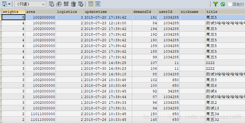Click the insert new row icon
The width and height of the screenshot is (245, 123).
pos(51,4)
